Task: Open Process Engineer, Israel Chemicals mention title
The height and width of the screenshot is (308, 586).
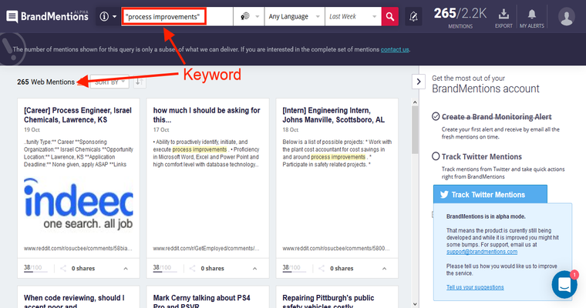Action: 78,115
